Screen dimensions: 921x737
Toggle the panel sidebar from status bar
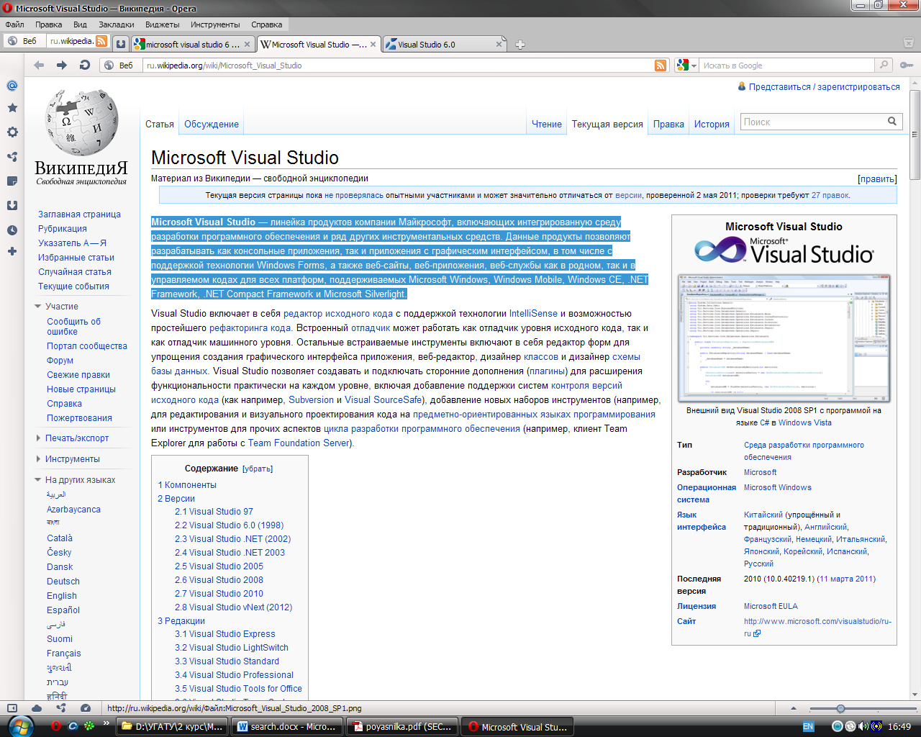tap(12, 708)
